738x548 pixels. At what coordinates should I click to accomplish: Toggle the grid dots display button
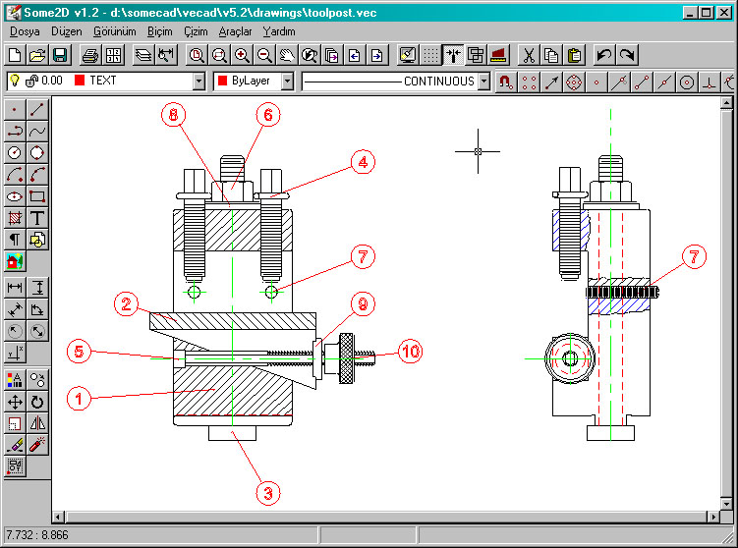[x=430, y=55]
